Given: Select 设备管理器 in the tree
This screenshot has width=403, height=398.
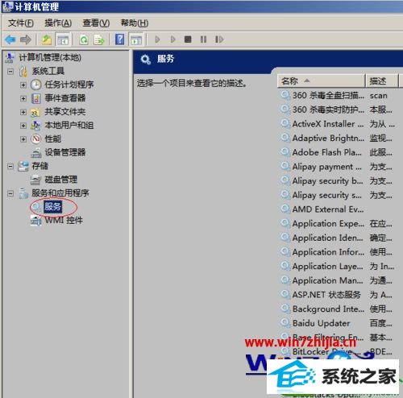Looking at the screenshot, I should (x=65, y=152).
